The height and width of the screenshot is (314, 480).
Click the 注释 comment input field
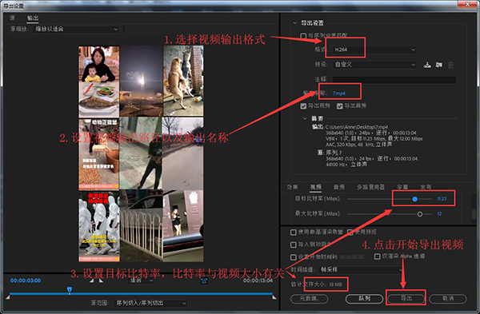394,79
